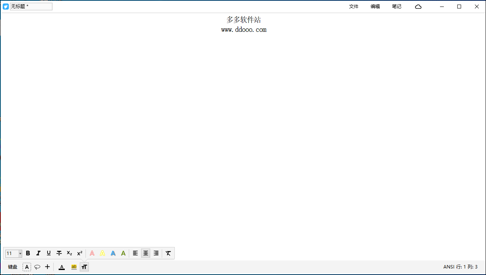Open the 编辑 menu
The width and height of the screenshot is (486, 275).
click(375, 7)
